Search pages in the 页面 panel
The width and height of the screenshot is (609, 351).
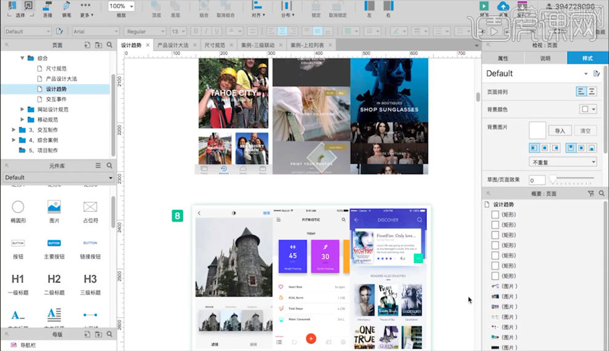[x=109, y=45]
